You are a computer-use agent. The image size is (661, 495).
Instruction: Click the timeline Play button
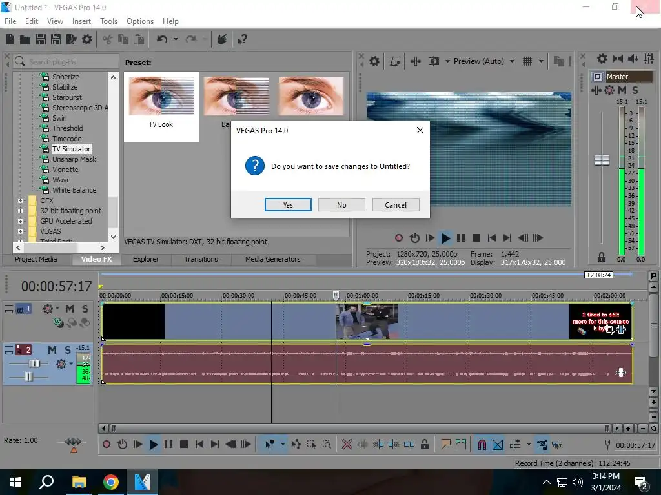(x=154, y=445)
